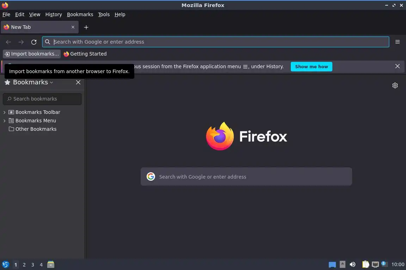Image resolution: width=406 pixels, height=270 pixels.
Task: Switch to workspace 3 in taskbar
Action: tap(33, 265)
